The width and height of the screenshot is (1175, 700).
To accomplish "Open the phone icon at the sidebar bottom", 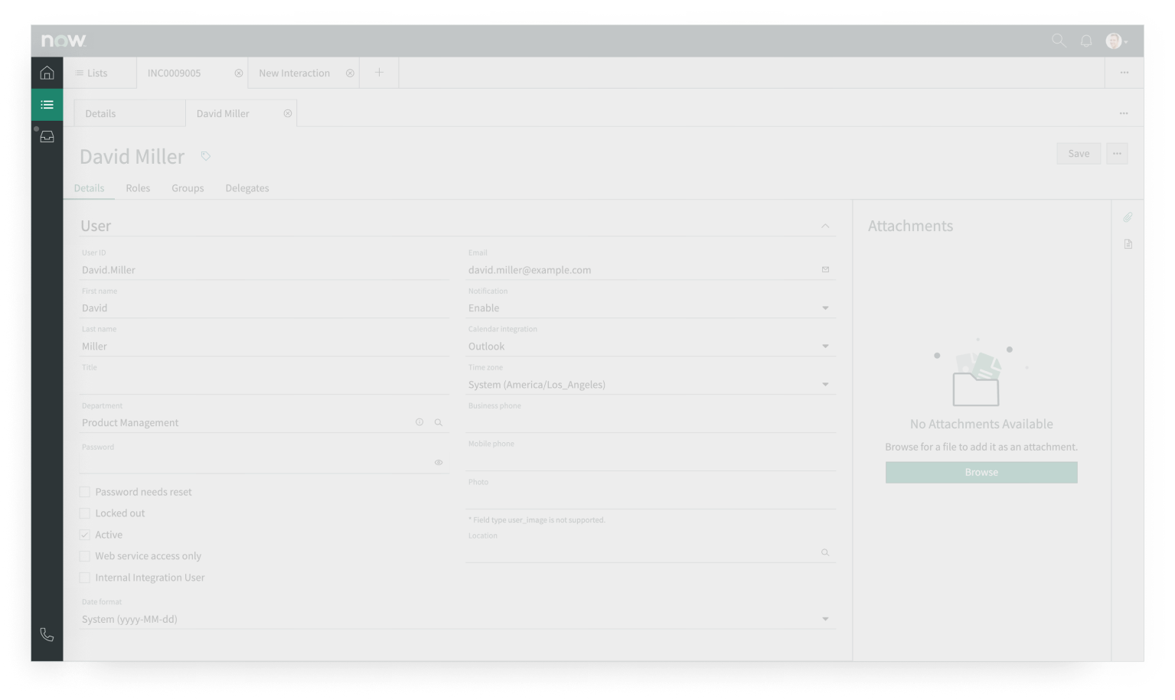I will pyautogui.click(x=47, y=634).
